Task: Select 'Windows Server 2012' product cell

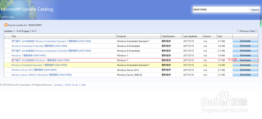Action: point(128,70)
